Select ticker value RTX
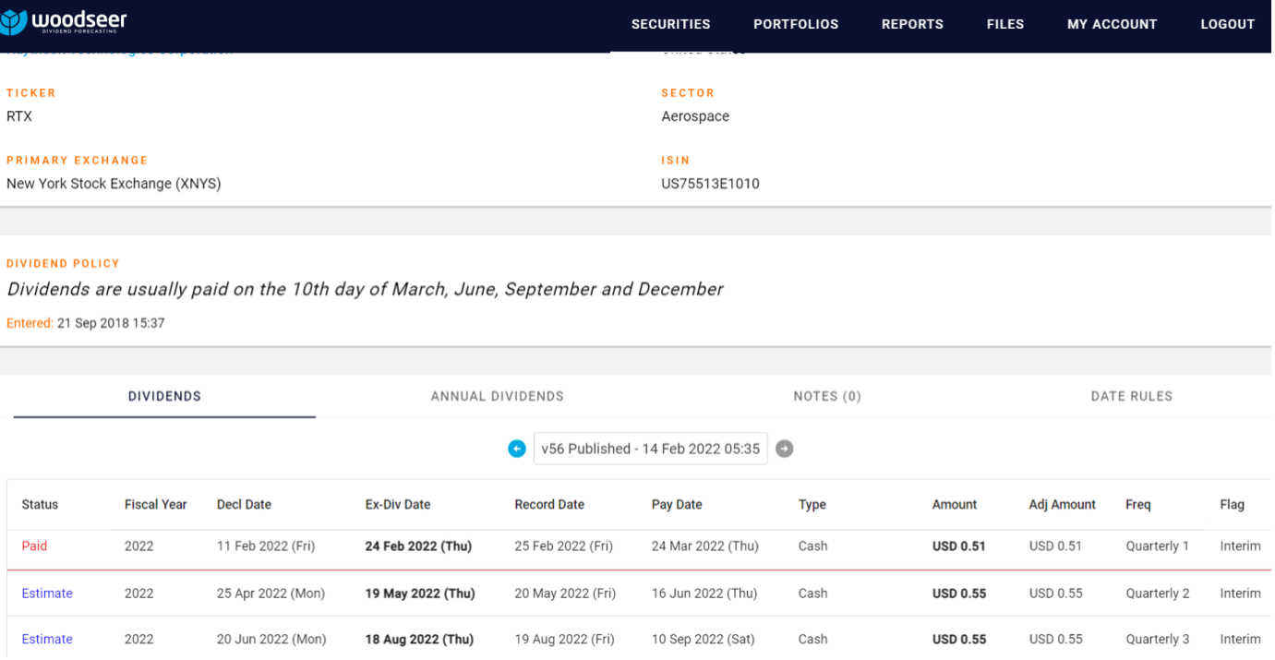1275x660 pixels. pos(19,116)
